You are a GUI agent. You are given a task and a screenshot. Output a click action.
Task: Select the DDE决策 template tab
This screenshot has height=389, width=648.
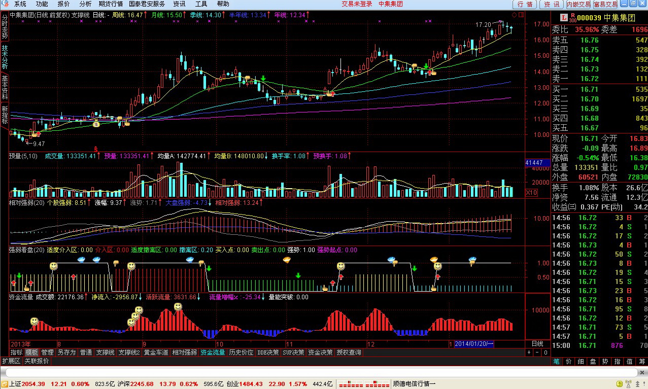pyautogui.click(x=268, y=352)
